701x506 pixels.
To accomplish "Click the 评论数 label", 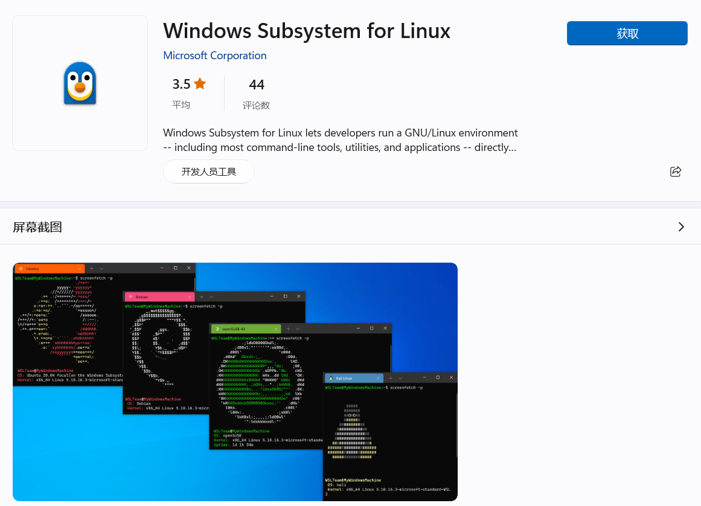I will click(256, 106).
